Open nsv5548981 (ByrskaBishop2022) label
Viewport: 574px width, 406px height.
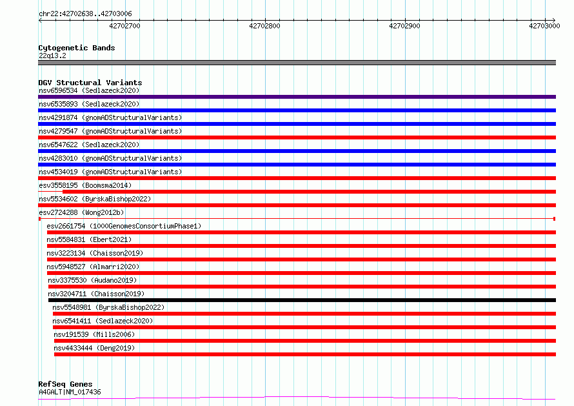(108, 307)
